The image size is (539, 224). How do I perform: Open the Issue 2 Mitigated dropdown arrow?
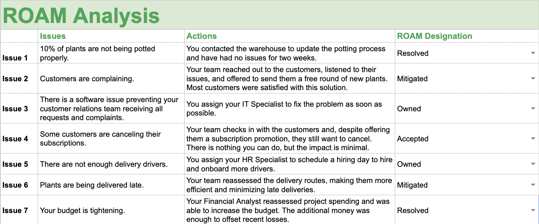pos(533,78)
